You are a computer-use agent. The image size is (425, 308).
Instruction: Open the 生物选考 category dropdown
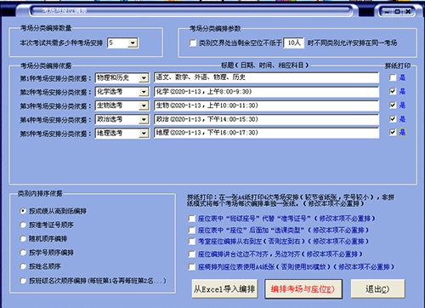[144, 106]
